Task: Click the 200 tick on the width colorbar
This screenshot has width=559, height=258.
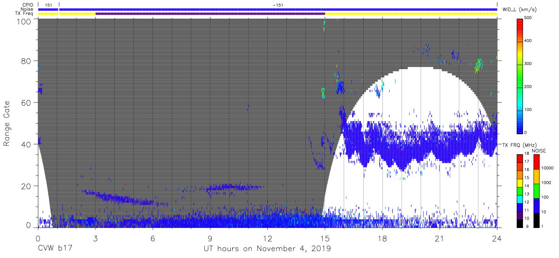Action: coord(529,86)
